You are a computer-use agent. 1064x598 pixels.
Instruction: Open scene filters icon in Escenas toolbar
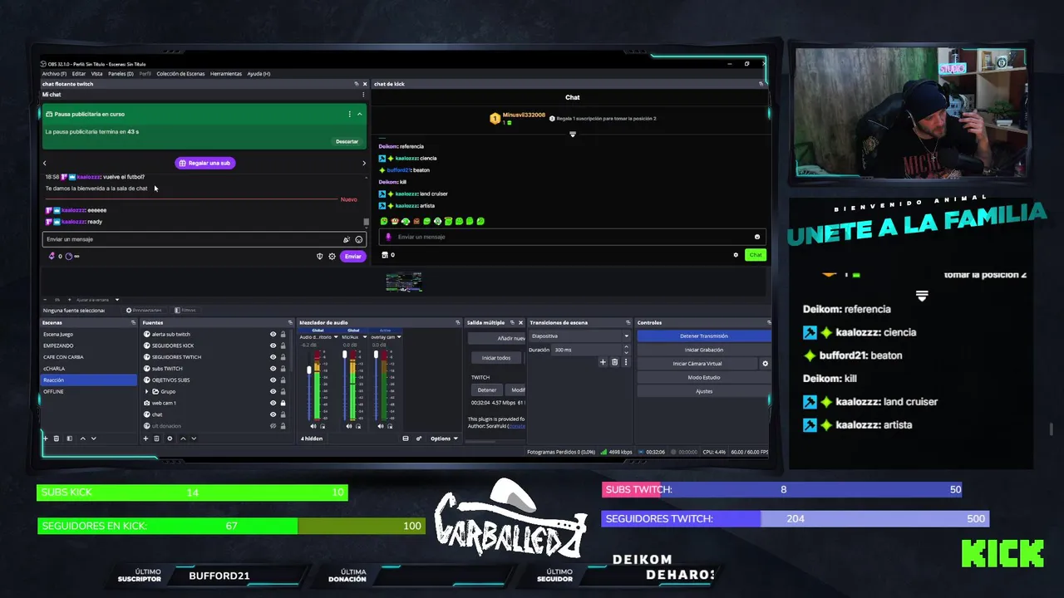[x=69, y=439]
